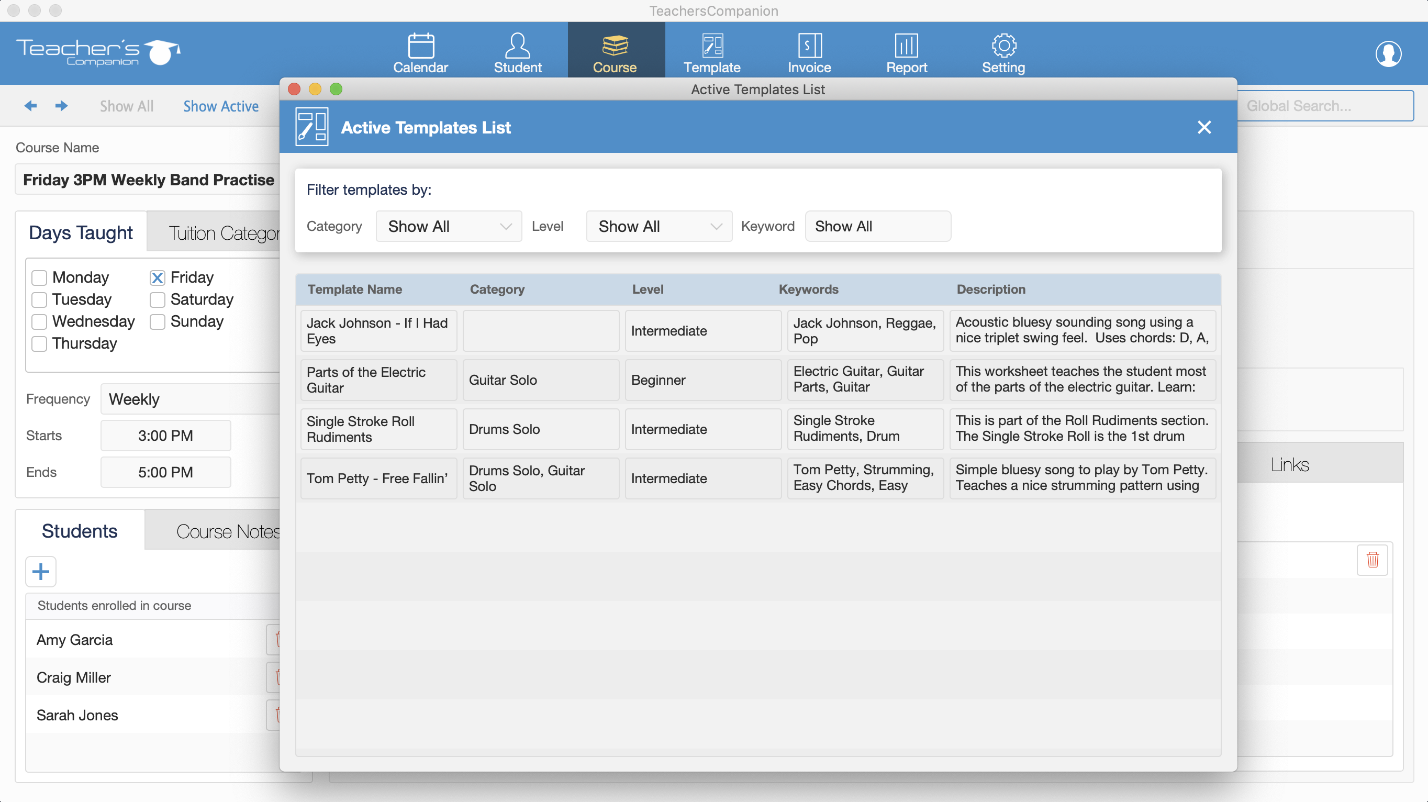Click the Global Search field

coord(1325,105)
